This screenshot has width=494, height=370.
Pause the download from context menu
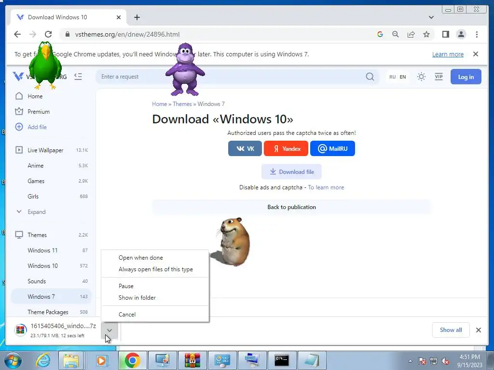point(155,286)
